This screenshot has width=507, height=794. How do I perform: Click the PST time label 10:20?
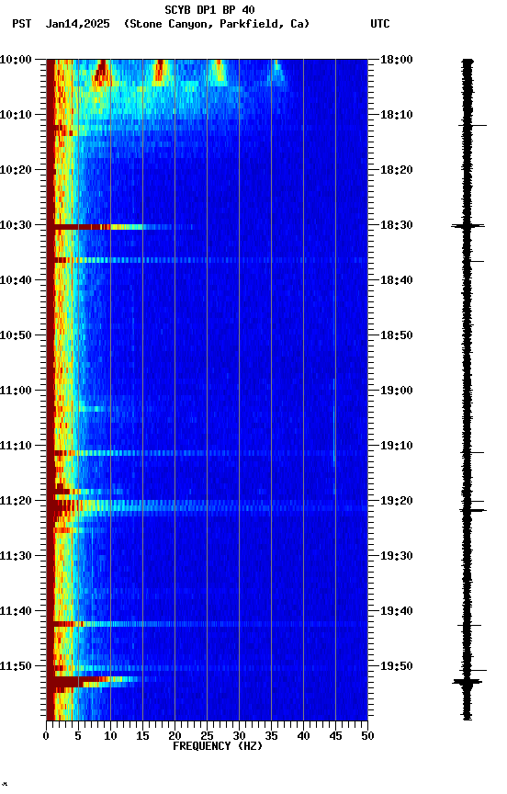pos(16,170)
